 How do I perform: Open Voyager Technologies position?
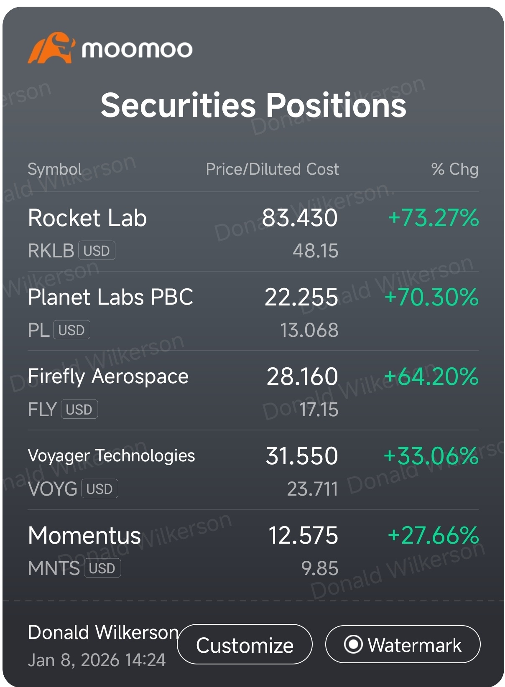pyautogui.click(x=253, y=470)
